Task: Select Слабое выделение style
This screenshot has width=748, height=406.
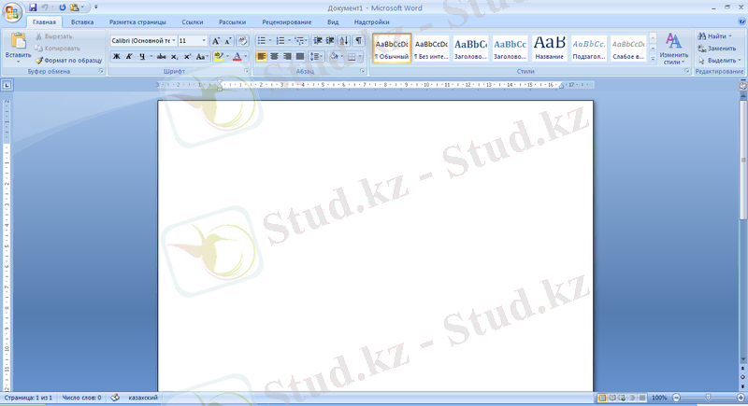Action: [x=628, y=49]
